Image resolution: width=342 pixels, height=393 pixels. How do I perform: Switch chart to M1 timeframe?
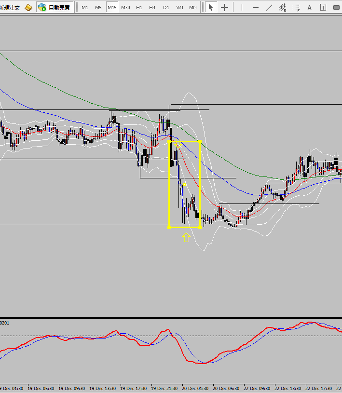85,7
